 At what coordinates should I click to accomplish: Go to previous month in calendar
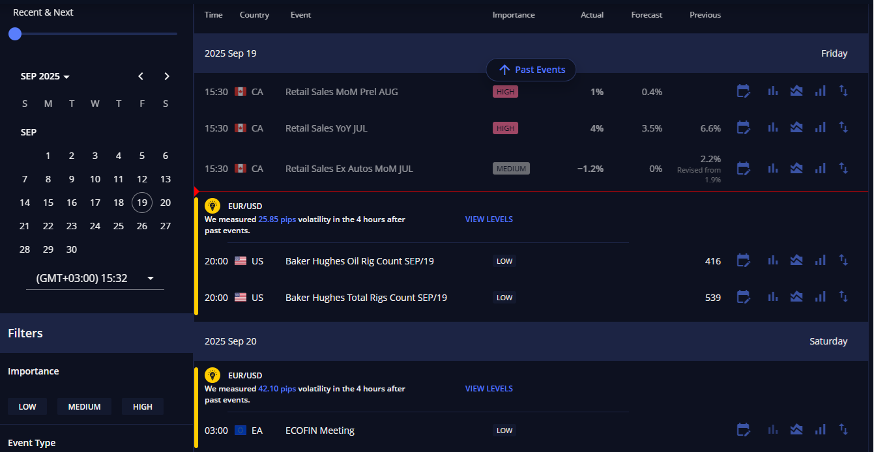pyautogui.click(x=141, y=77)
